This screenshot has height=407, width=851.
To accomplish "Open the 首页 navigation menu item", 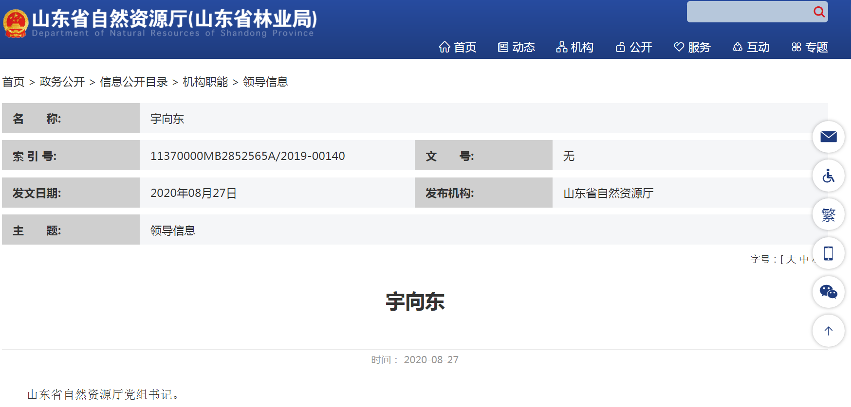I will (458, 47).
